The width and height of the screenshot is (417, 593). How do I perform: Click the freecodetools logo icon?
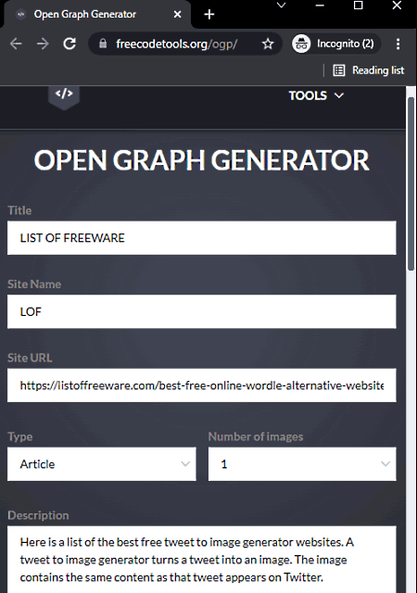(64, 96)
